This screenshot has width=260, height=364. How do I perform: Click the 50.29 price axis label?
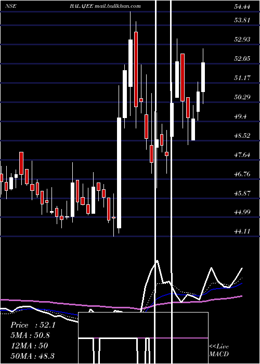pos(242,97)
